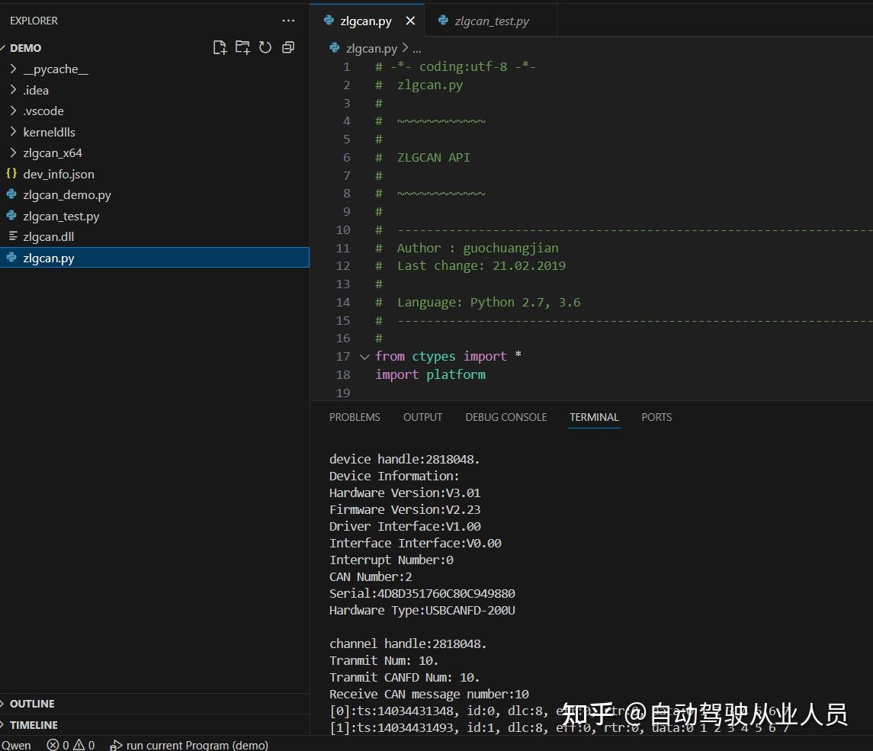Click the ellipsis in the breadcrumb bar
873x751 pixels.
tap(416, 47)
